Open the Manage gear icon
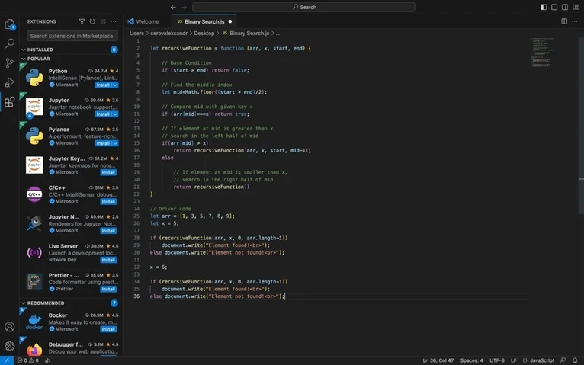584x365 pixels. point(10,346)
